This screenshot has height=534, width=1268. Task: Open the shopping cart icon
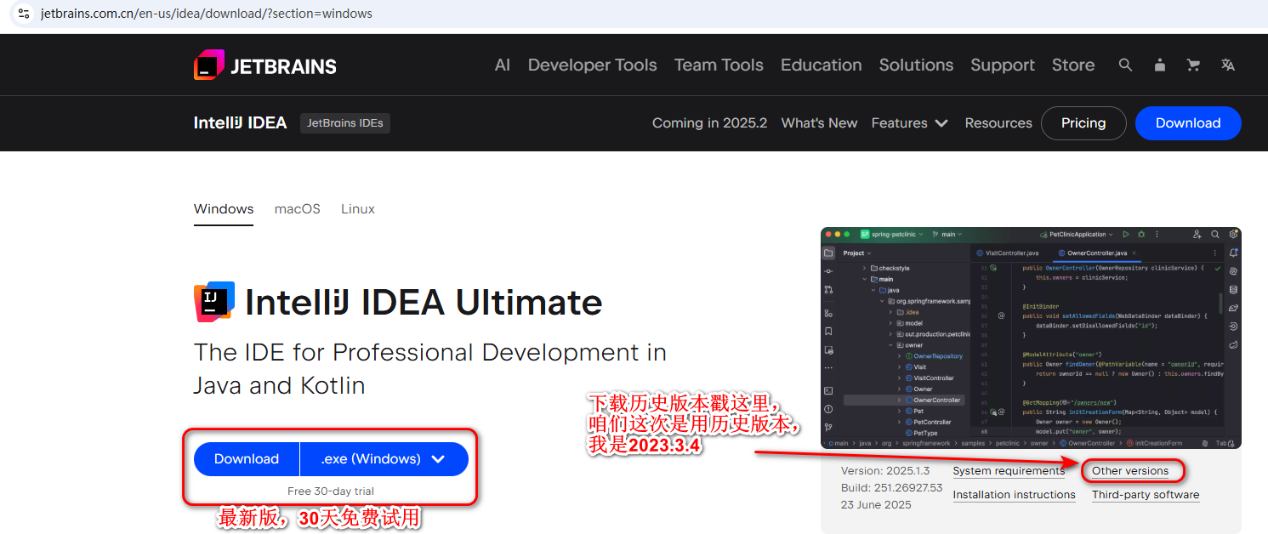[x=1193, y=65]
